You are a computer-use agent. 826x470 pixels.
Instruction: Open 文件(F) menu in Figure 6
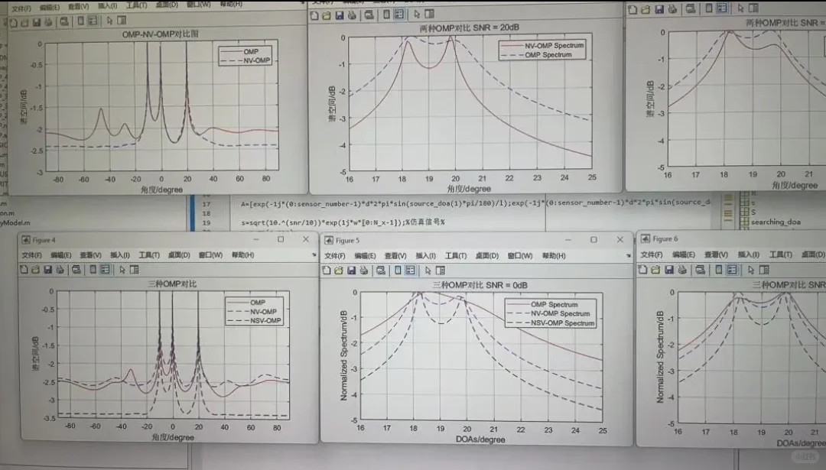(x=651, y=254)
